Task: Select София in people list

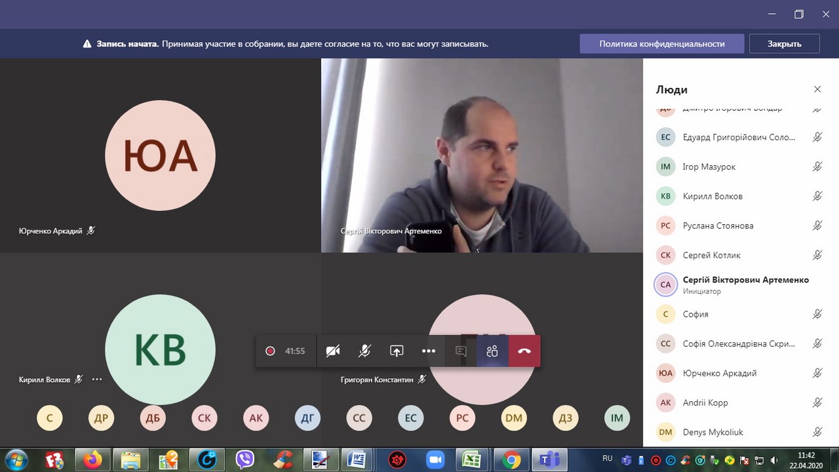Action: point(741,314)
